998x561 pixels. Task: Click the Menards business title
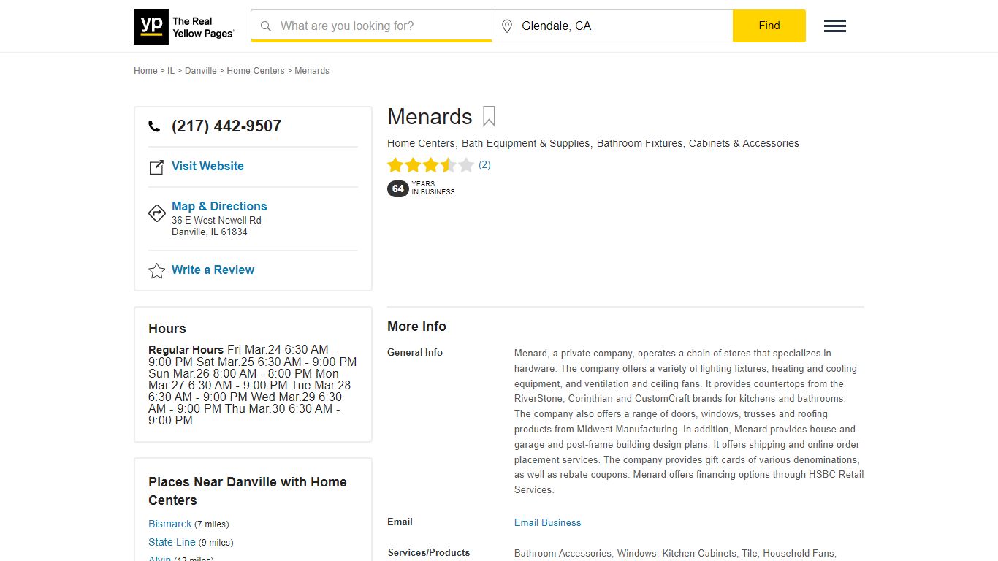click(x=430, y=117)
